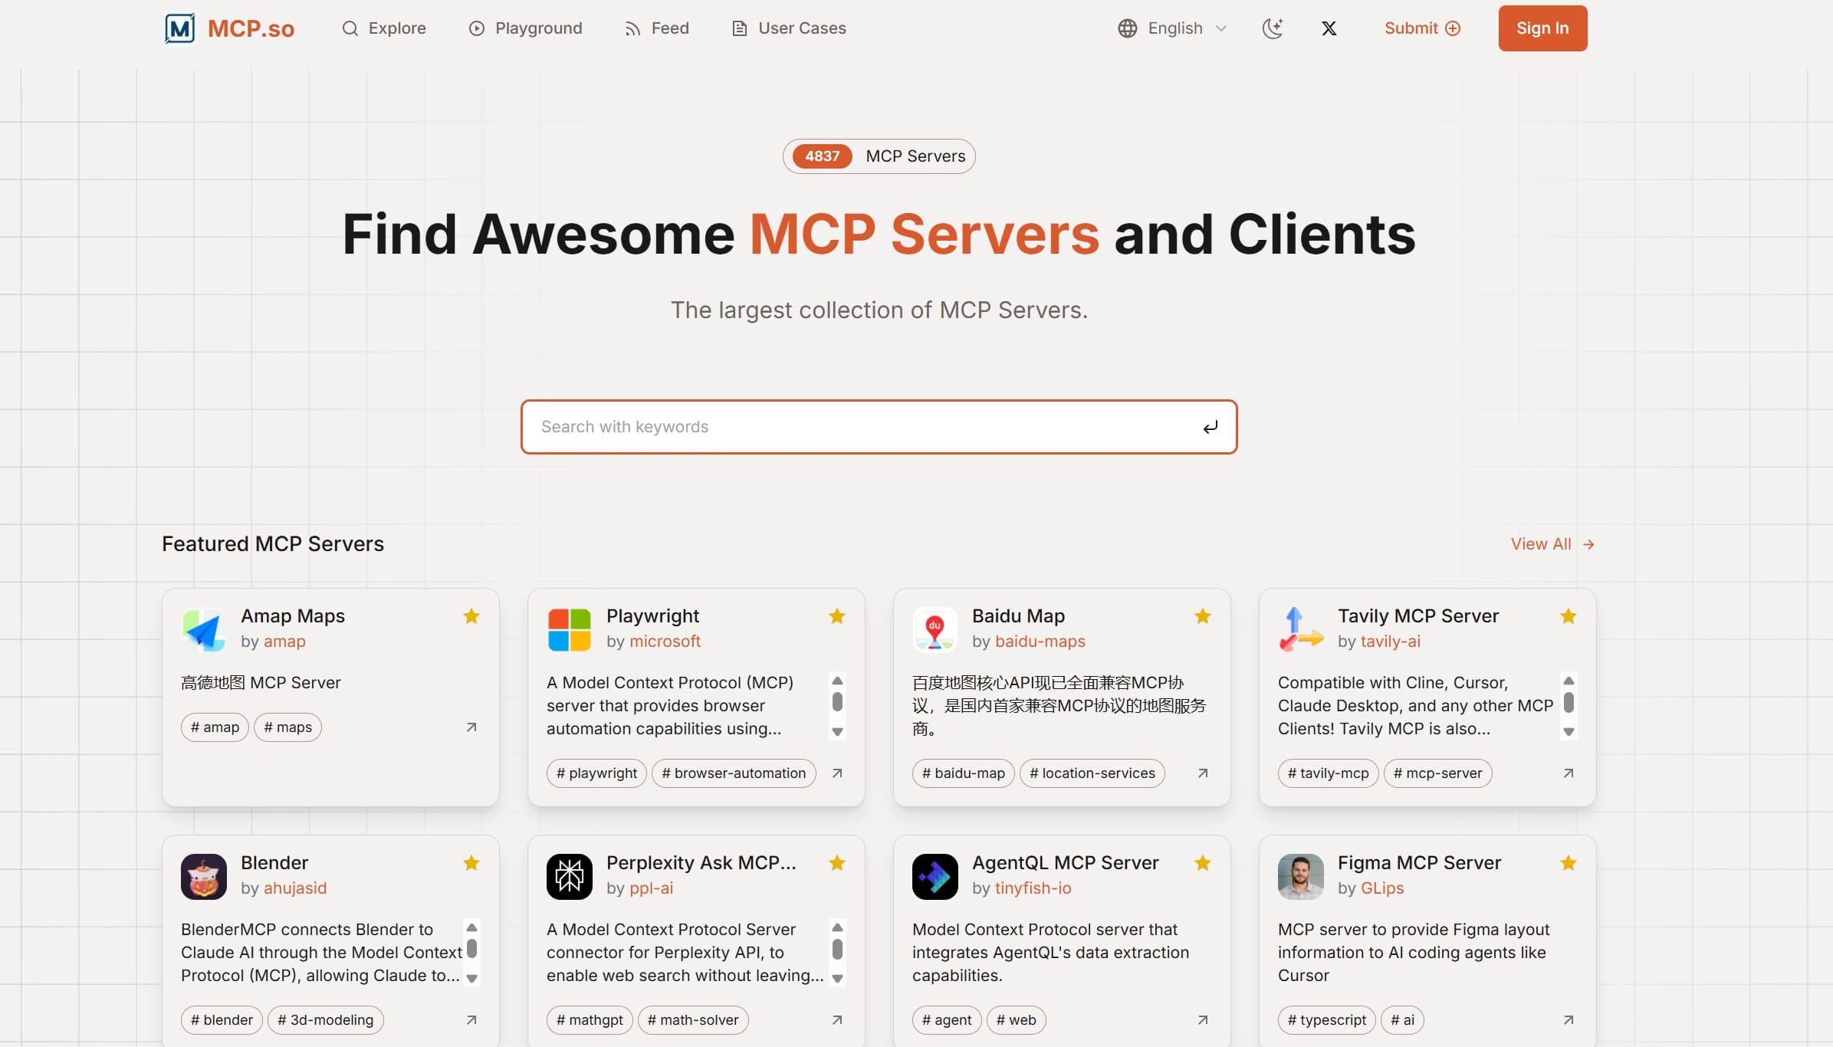Open Tavily MCP Server via arrow icon
This screenshot has width=1833, height=1047.
[1569, 773]
